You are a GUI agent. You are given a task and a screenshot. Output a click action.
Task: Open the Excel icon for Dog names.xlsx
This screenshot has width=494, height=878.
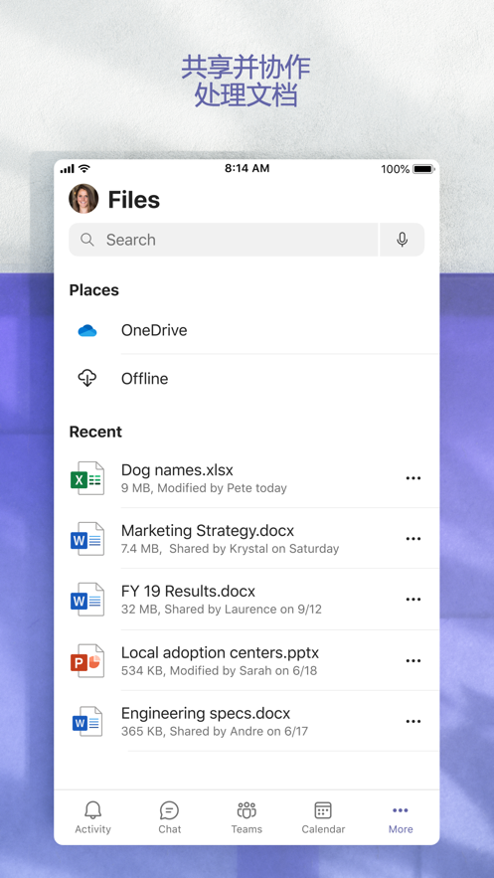pyautogui.click(x=87, y=478)
